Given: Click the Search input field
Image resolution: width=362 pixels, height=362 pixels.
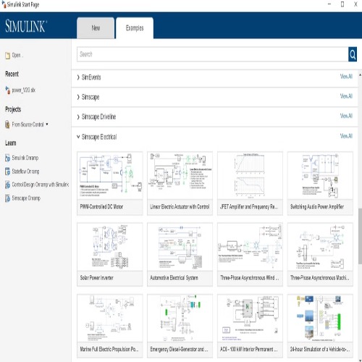Looking at the screenshot, I should [x=213, y=54].
